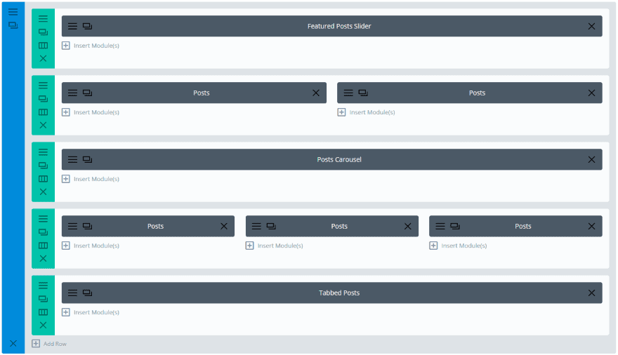Clone the three-column Posts row
The height and width of the screenshot is (355, 618).
pos(43,232)
